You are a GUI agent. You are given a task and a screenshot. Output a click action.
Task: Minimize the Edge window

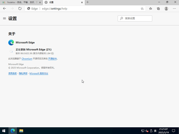click(159, 2)
